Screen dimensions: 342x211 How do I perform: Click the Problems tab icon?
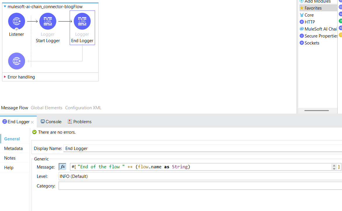[x=70, y=121]
